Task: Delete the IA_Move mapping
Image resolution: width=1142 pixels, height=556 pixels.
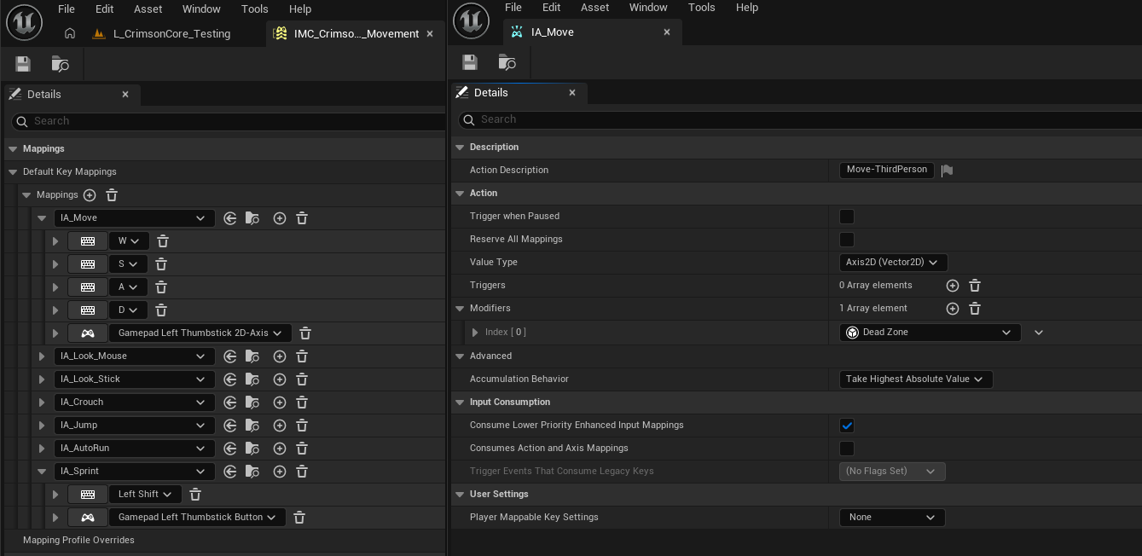Action: [x=302, y=218]
